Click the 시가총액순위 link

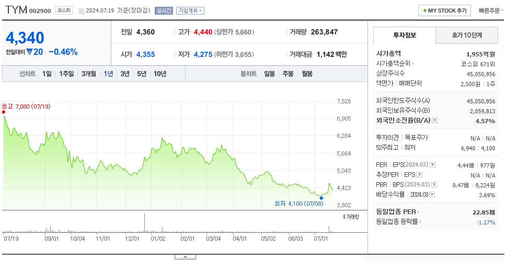point(393,64)
